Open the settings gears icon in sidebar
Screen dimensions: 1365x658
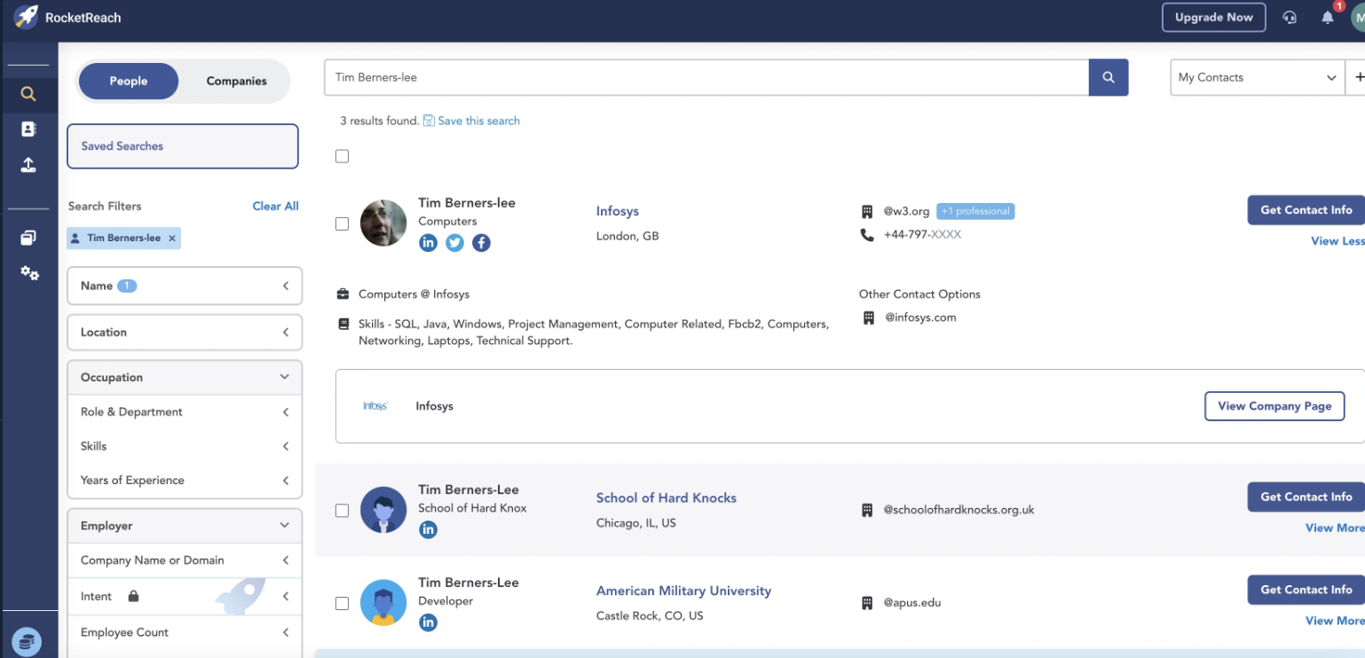click(29, 273)
